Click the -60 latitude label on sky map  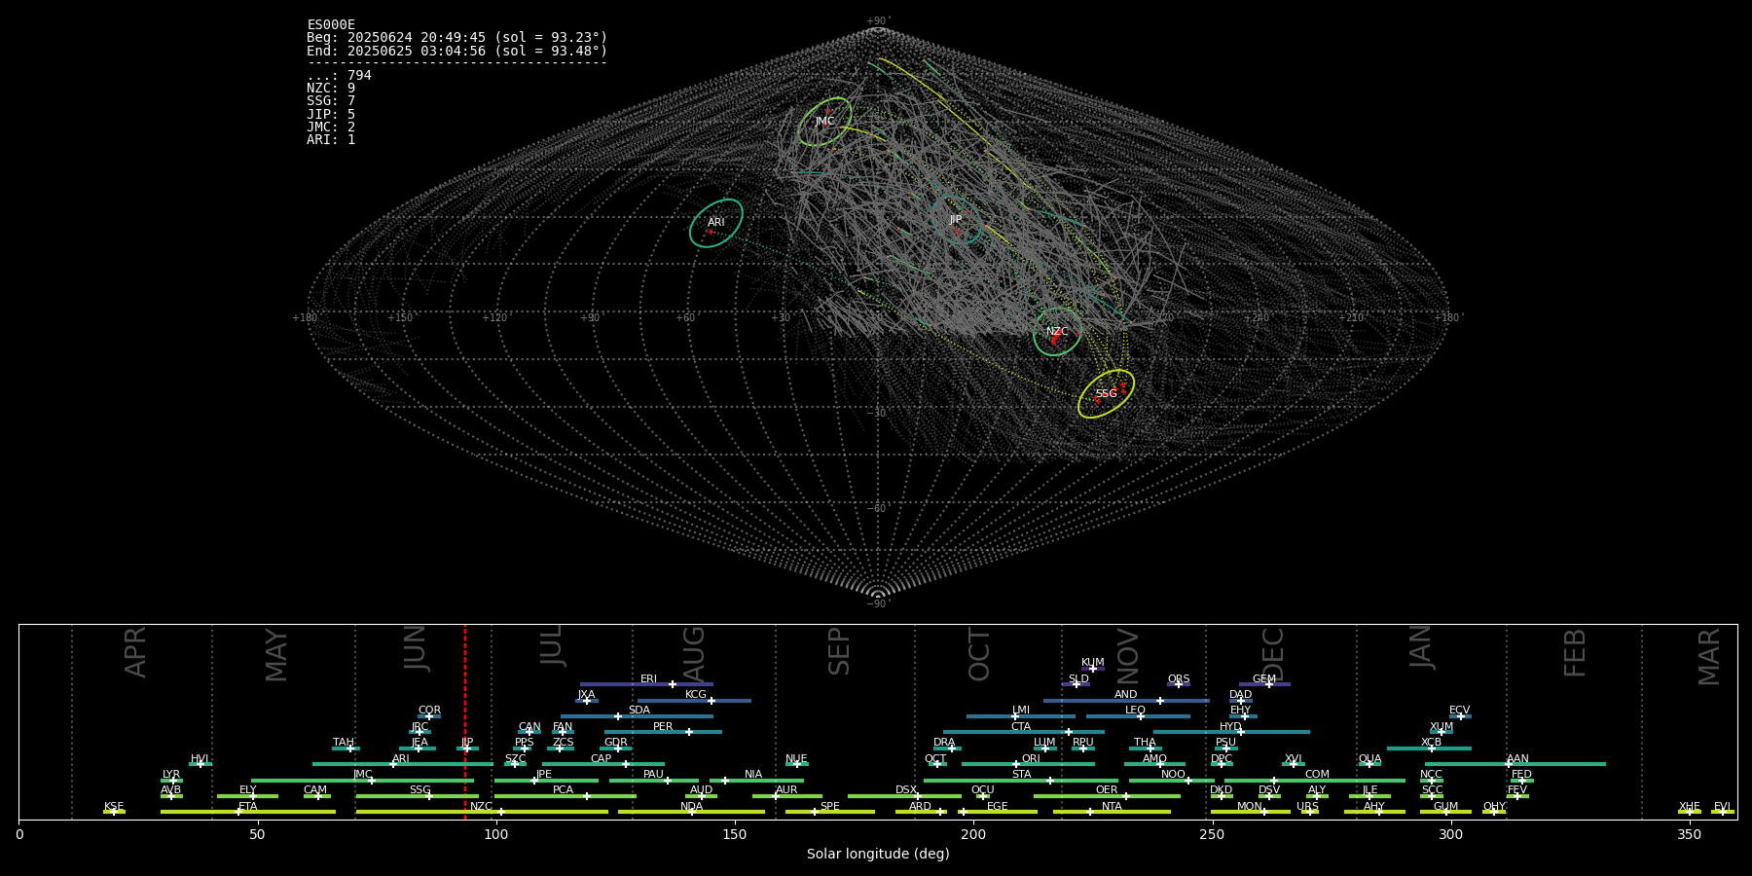[x=878, y=508]
